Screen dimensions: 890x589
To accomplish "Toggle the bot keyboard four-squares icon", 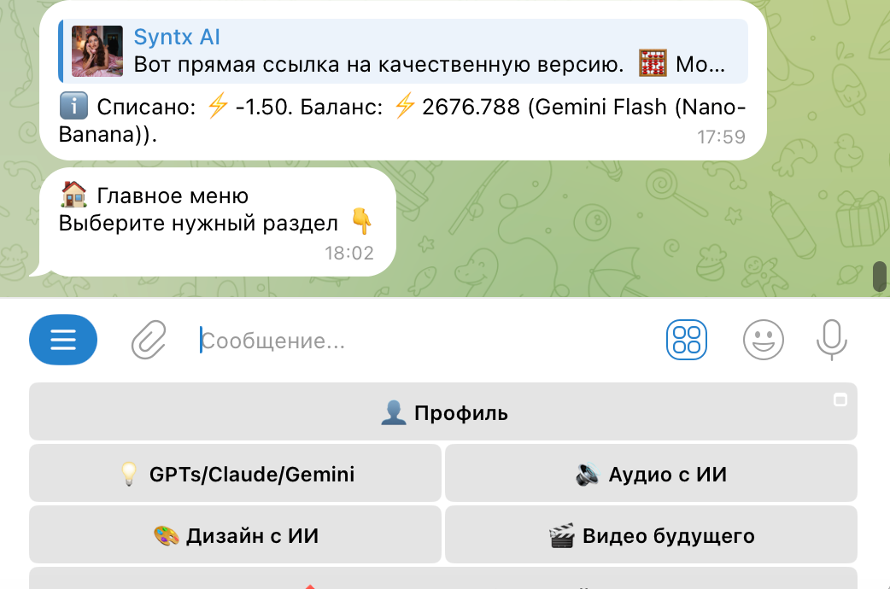I will tap(687, 341).
